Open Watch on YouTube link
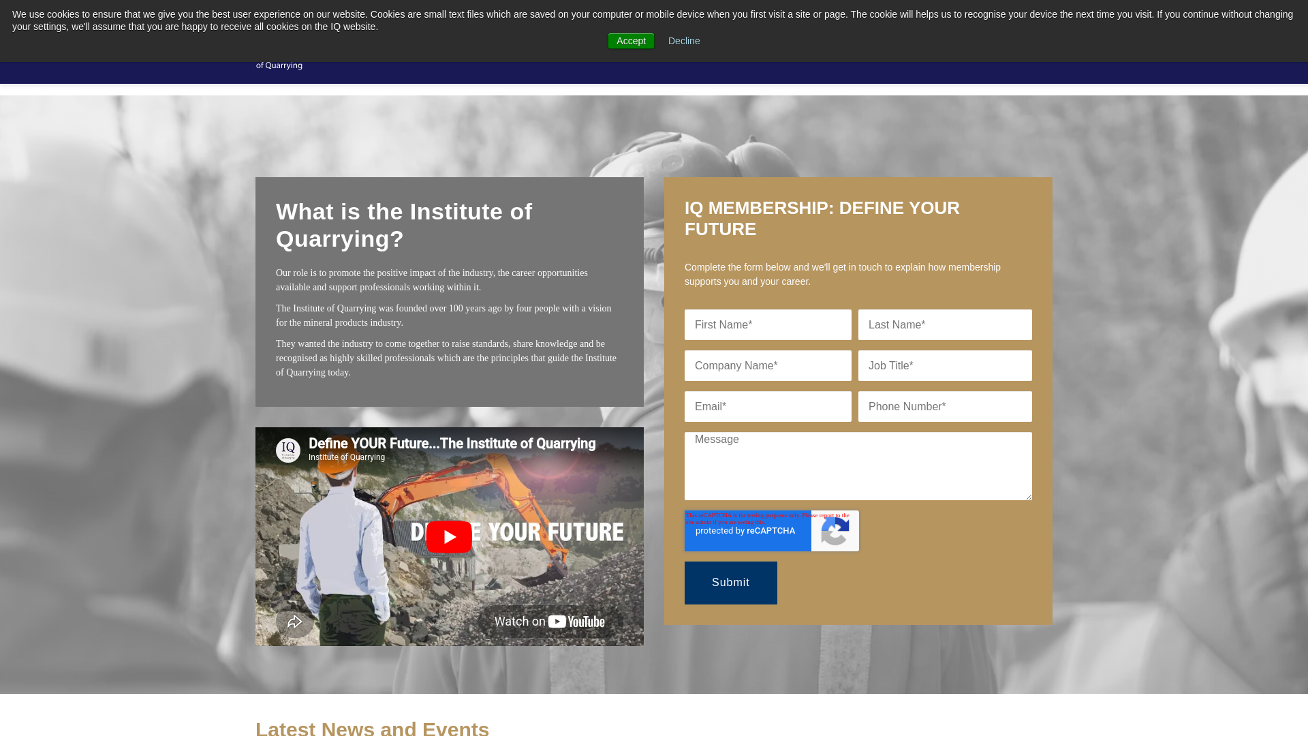 coord(550,622)
